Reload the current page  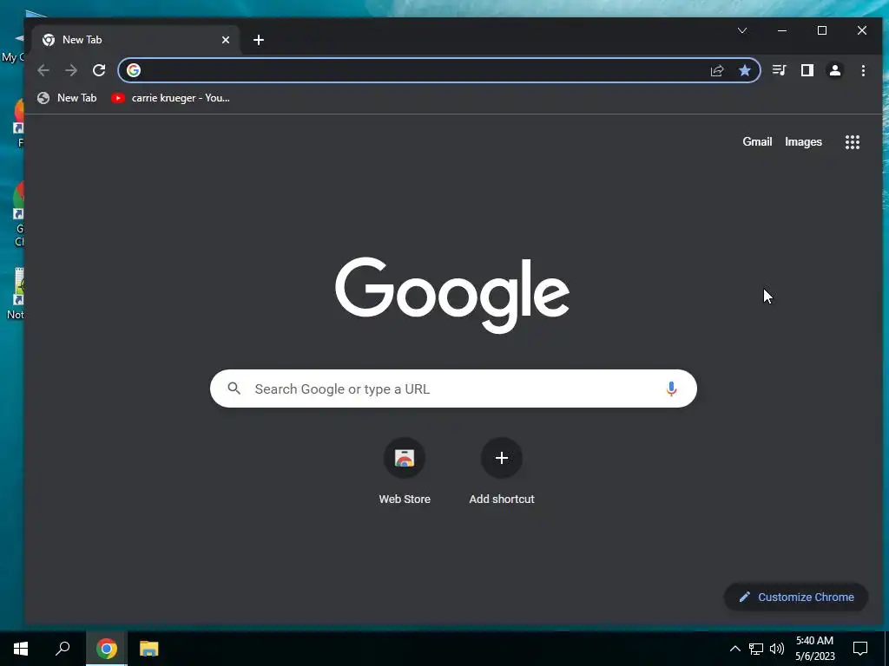(x=99, y=70)
